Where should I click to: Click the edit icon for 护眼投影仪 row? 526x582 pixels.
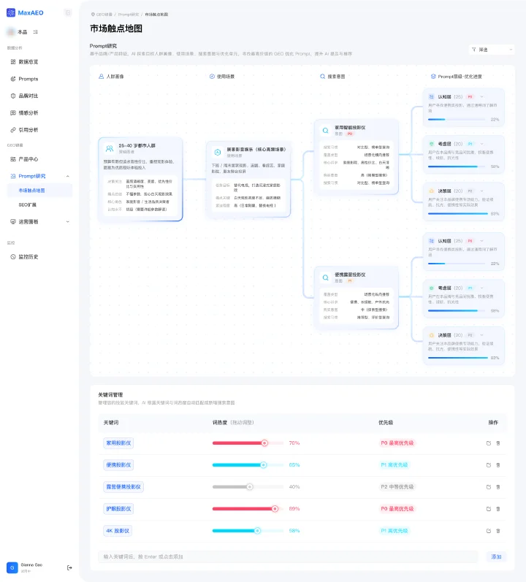(489, 509)
